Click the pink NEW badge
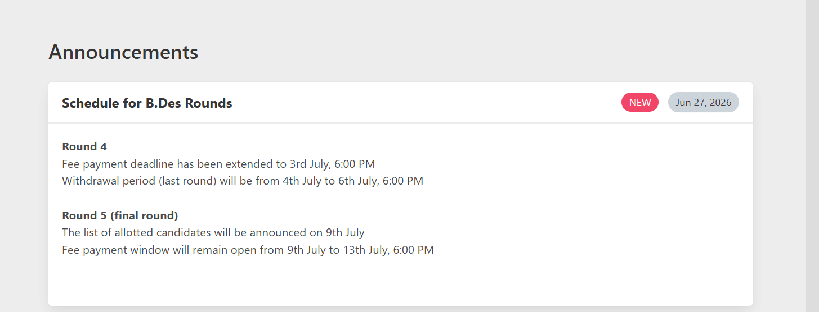The width and height of the screenshot is (819, 312). [x=640, y=102]
